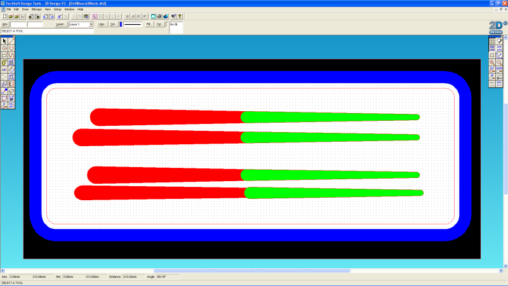
Task: Click the pink-bordered select toolbar icon
Action: [94, 17]
